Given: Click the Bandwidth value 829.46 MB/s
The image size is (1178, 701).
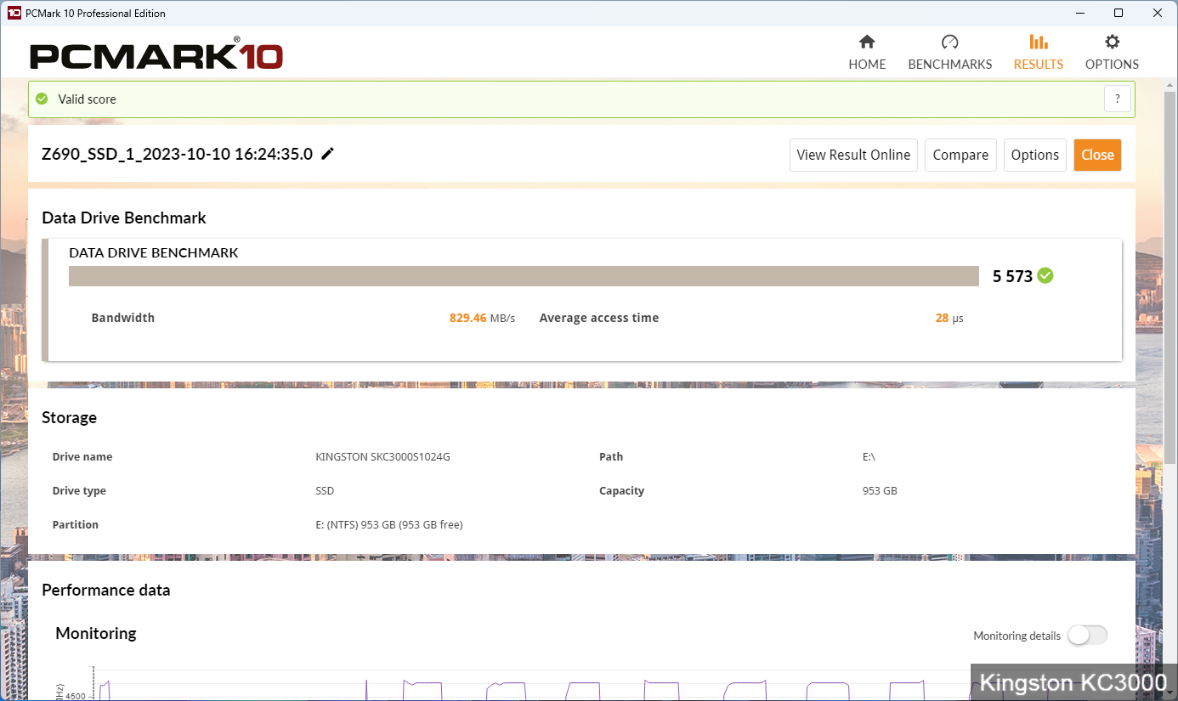Looking at the screenshot, I should click(x=482, y=318).
